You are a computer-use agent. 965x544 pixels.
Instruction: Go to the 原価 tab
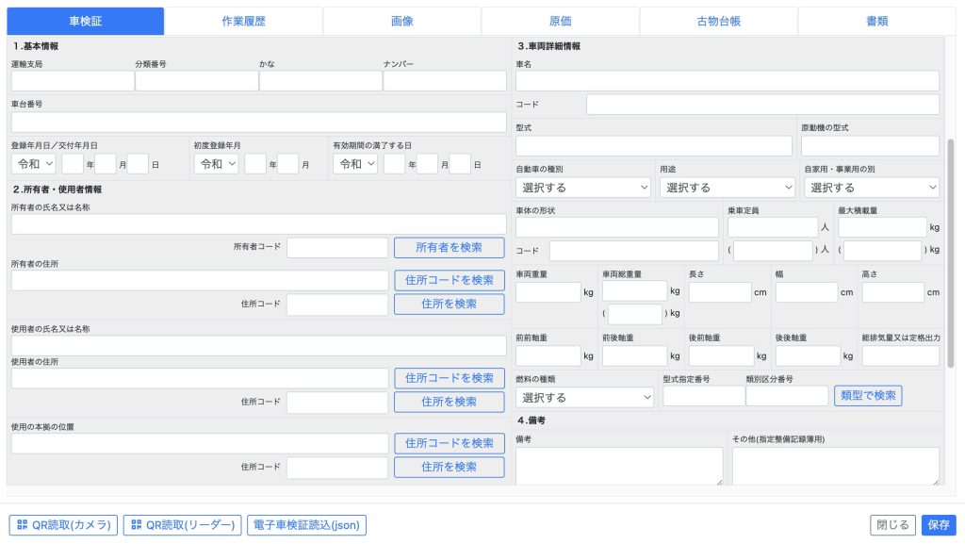click(560, 21)
